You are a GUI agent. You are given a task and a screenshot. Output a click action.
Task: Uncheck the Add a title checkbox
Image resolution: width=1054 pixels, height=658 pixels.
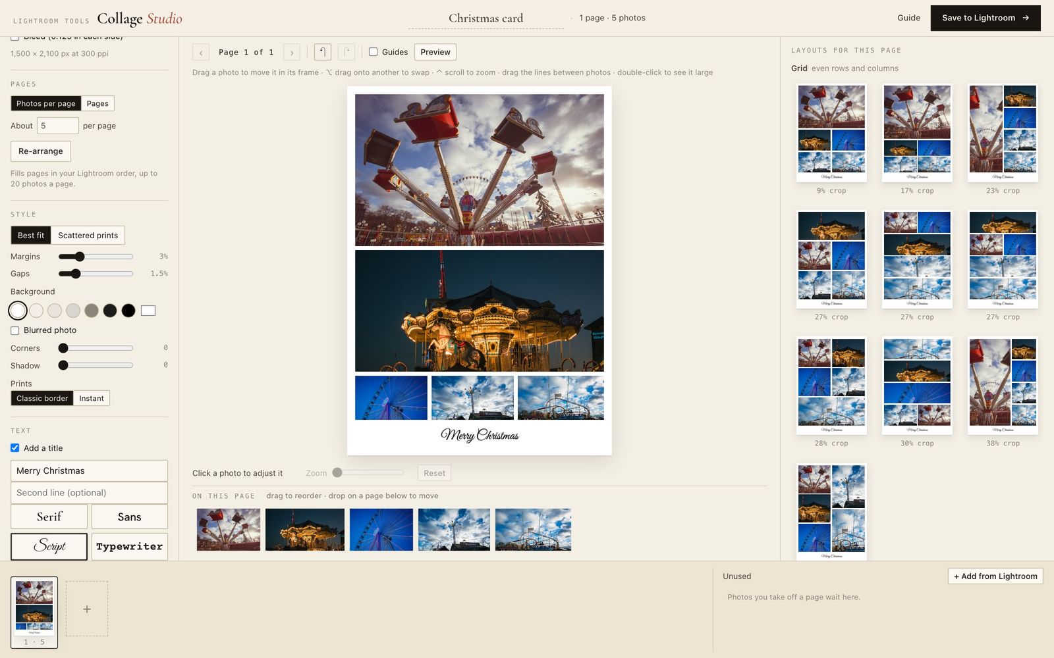[x=14, y=448]
